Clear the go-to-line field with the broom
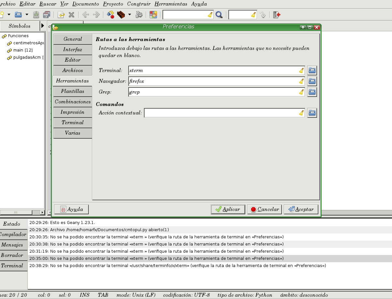The image size is (392, 299). pyautogui.click(x=253, y=15)
